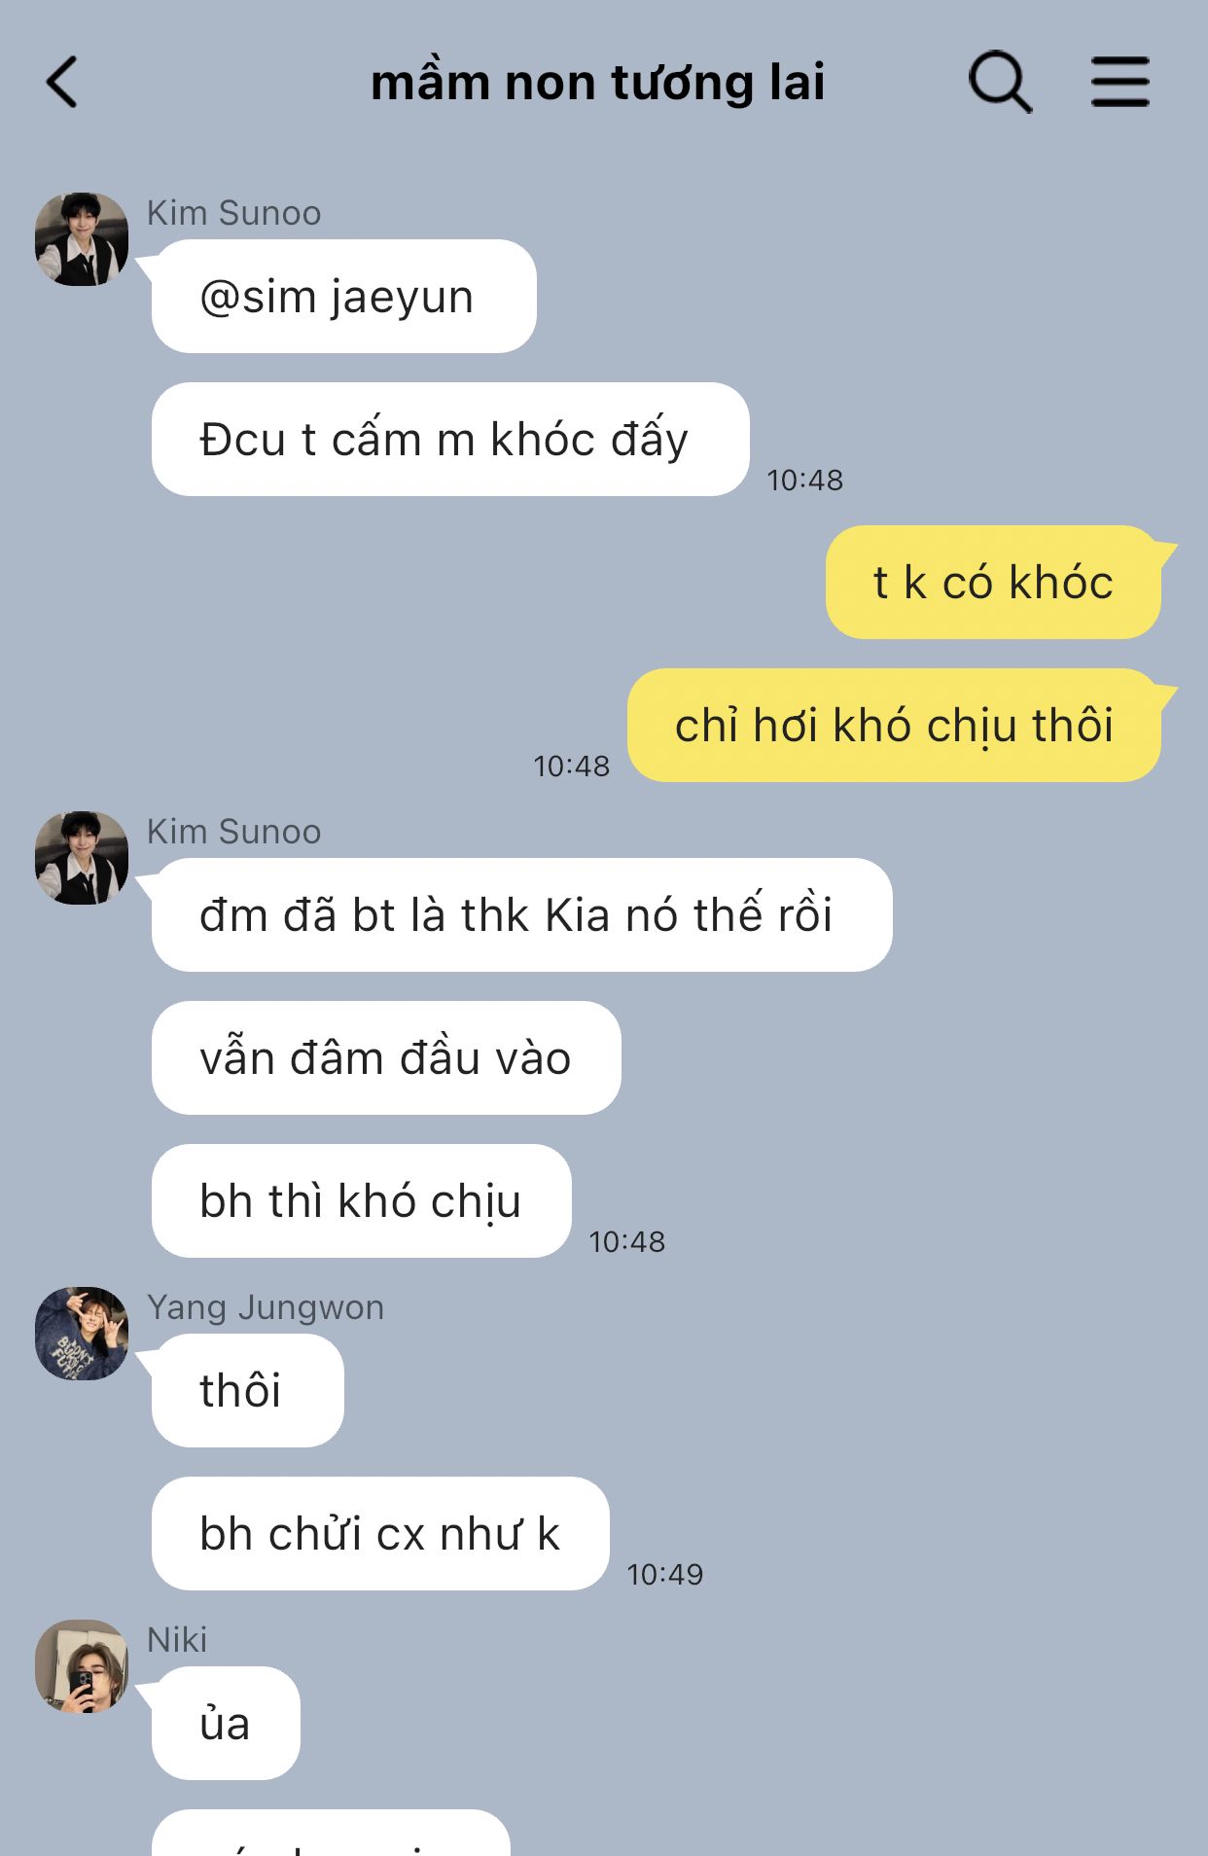Tap the sender name 'Niki'

point(177,1640)
